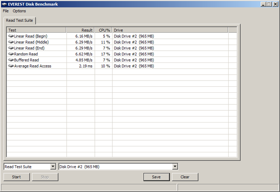Viewport: 280px width, 192px height.
Task: Expand the Disk Drive #2 dropdown arrow
Action: pyautogui.click(x=175, y=167)
